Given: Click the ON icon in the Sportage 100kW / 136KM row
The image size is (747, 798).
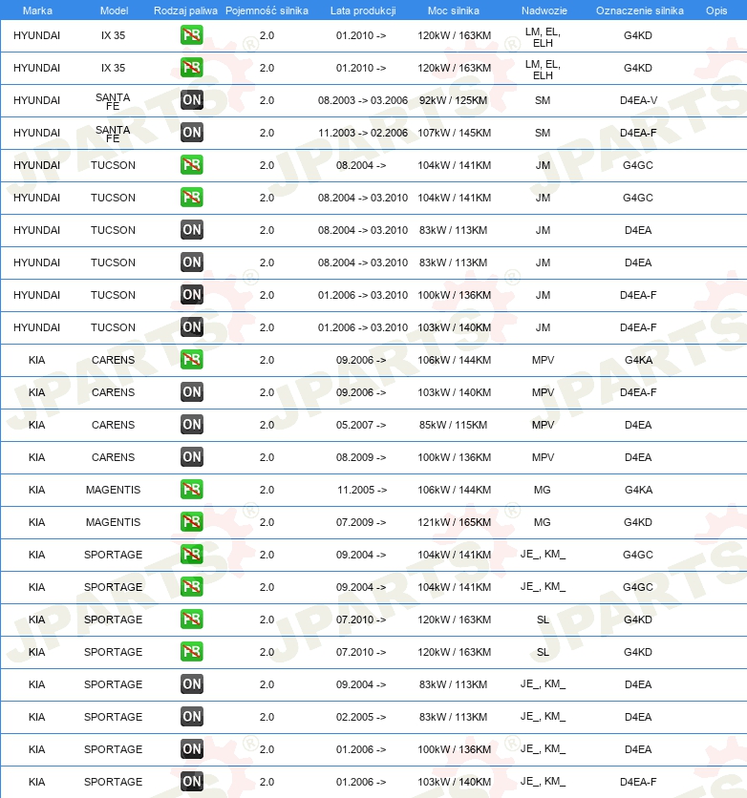Looking at the screenshot, I should click(x=191, y=749).
